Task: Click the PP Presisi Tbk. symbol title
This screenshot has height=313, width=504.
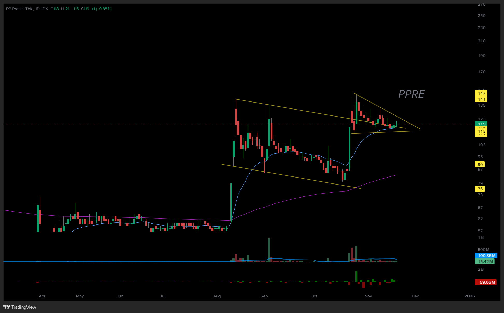Action: point(20,9)
